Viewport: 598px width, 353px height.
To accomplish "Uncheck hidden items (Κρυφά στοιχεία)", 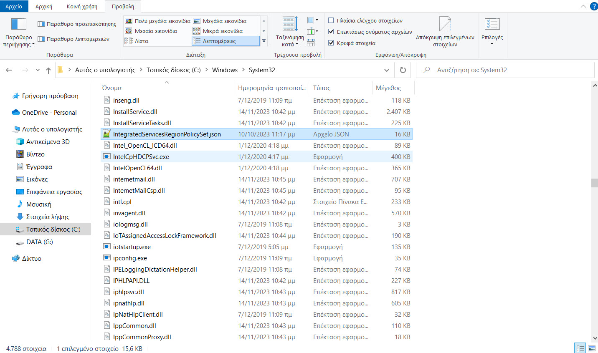I will pyautogui.click(x=331, y=43).
